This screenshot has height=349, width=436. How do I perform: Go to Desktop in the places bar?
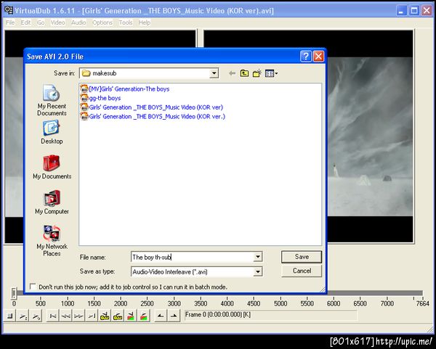tap(52, 132)
